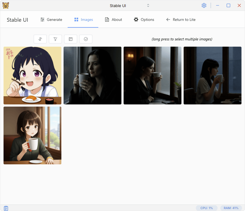Click the cat logo in title bar

(x=5, y=5)
